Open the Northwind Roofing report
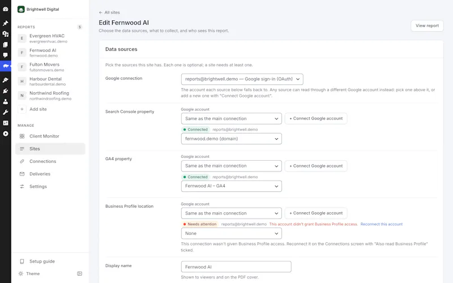The image size is (453, 283). pyautogui.click(x=50, y=96)
